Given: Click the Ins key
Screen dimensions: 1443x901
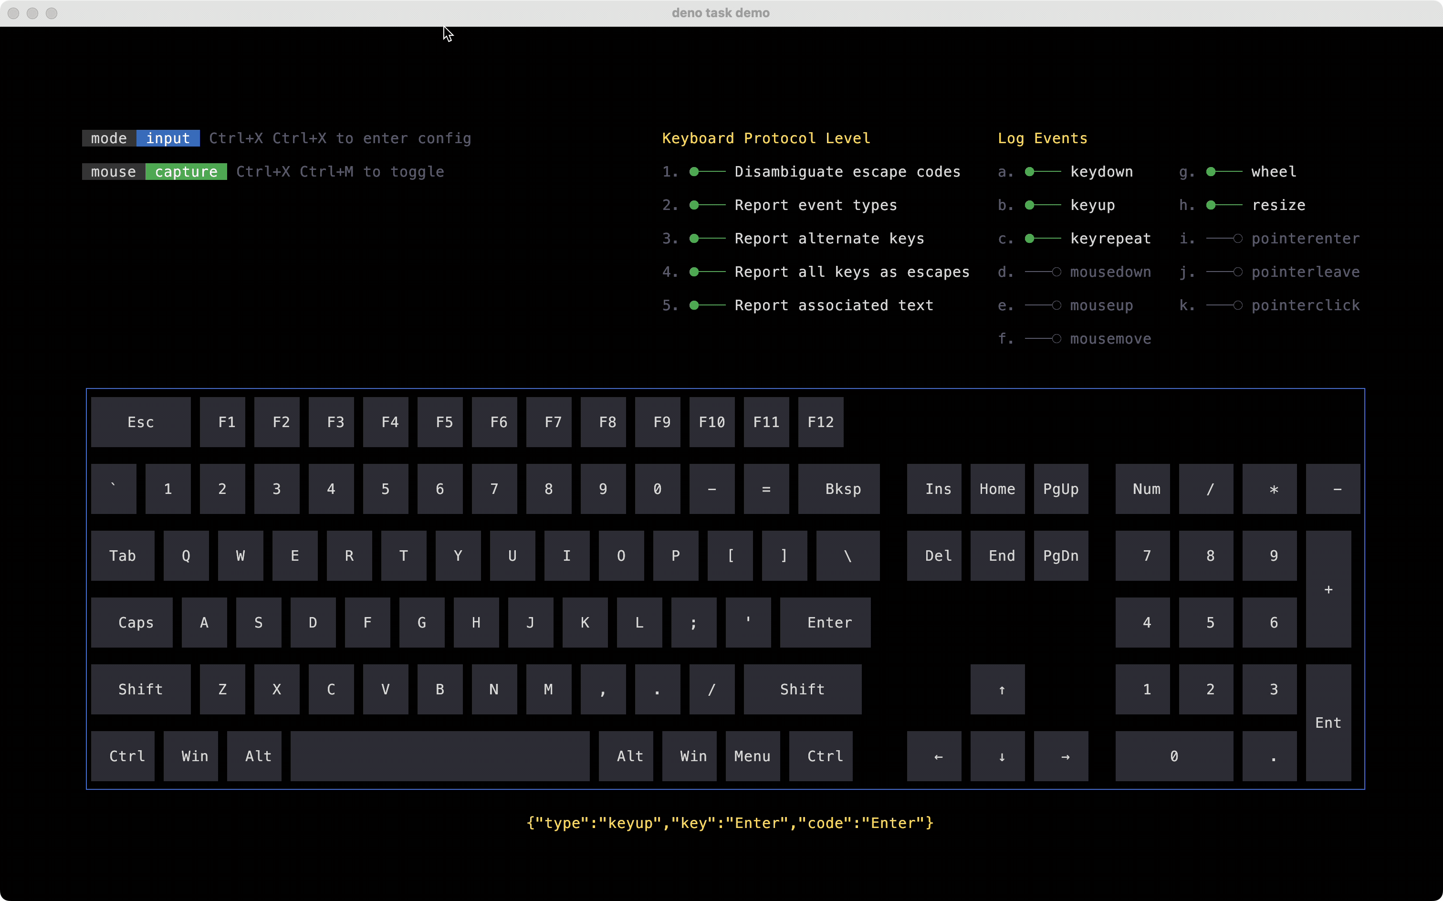Looking at the screenshot, I should [x=934, y=489].
